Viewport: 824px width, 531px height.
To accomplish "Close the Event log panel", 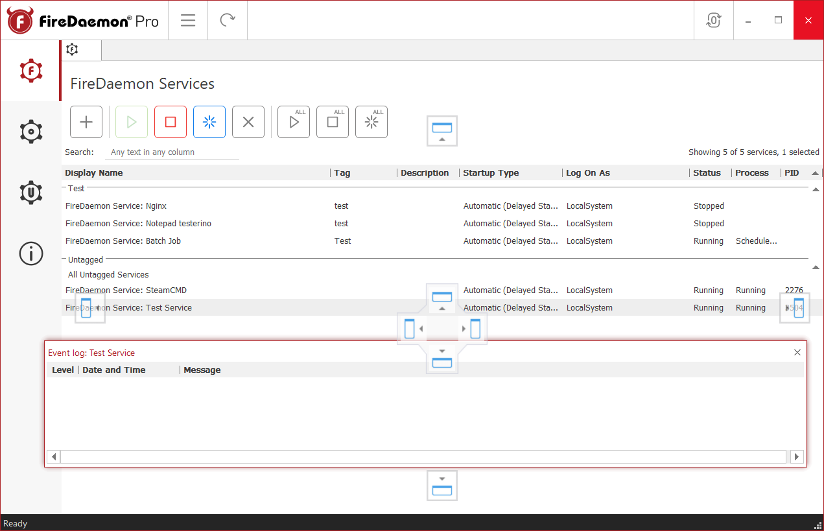I will pyautogui.click(x=797, y=353).
